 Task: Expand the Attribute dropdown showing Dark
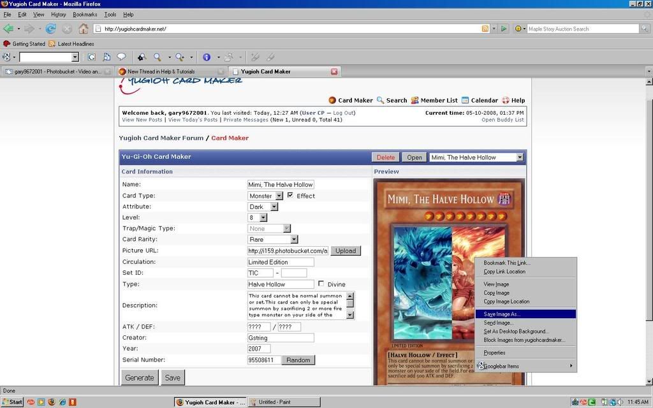click(x=274, y=207)
